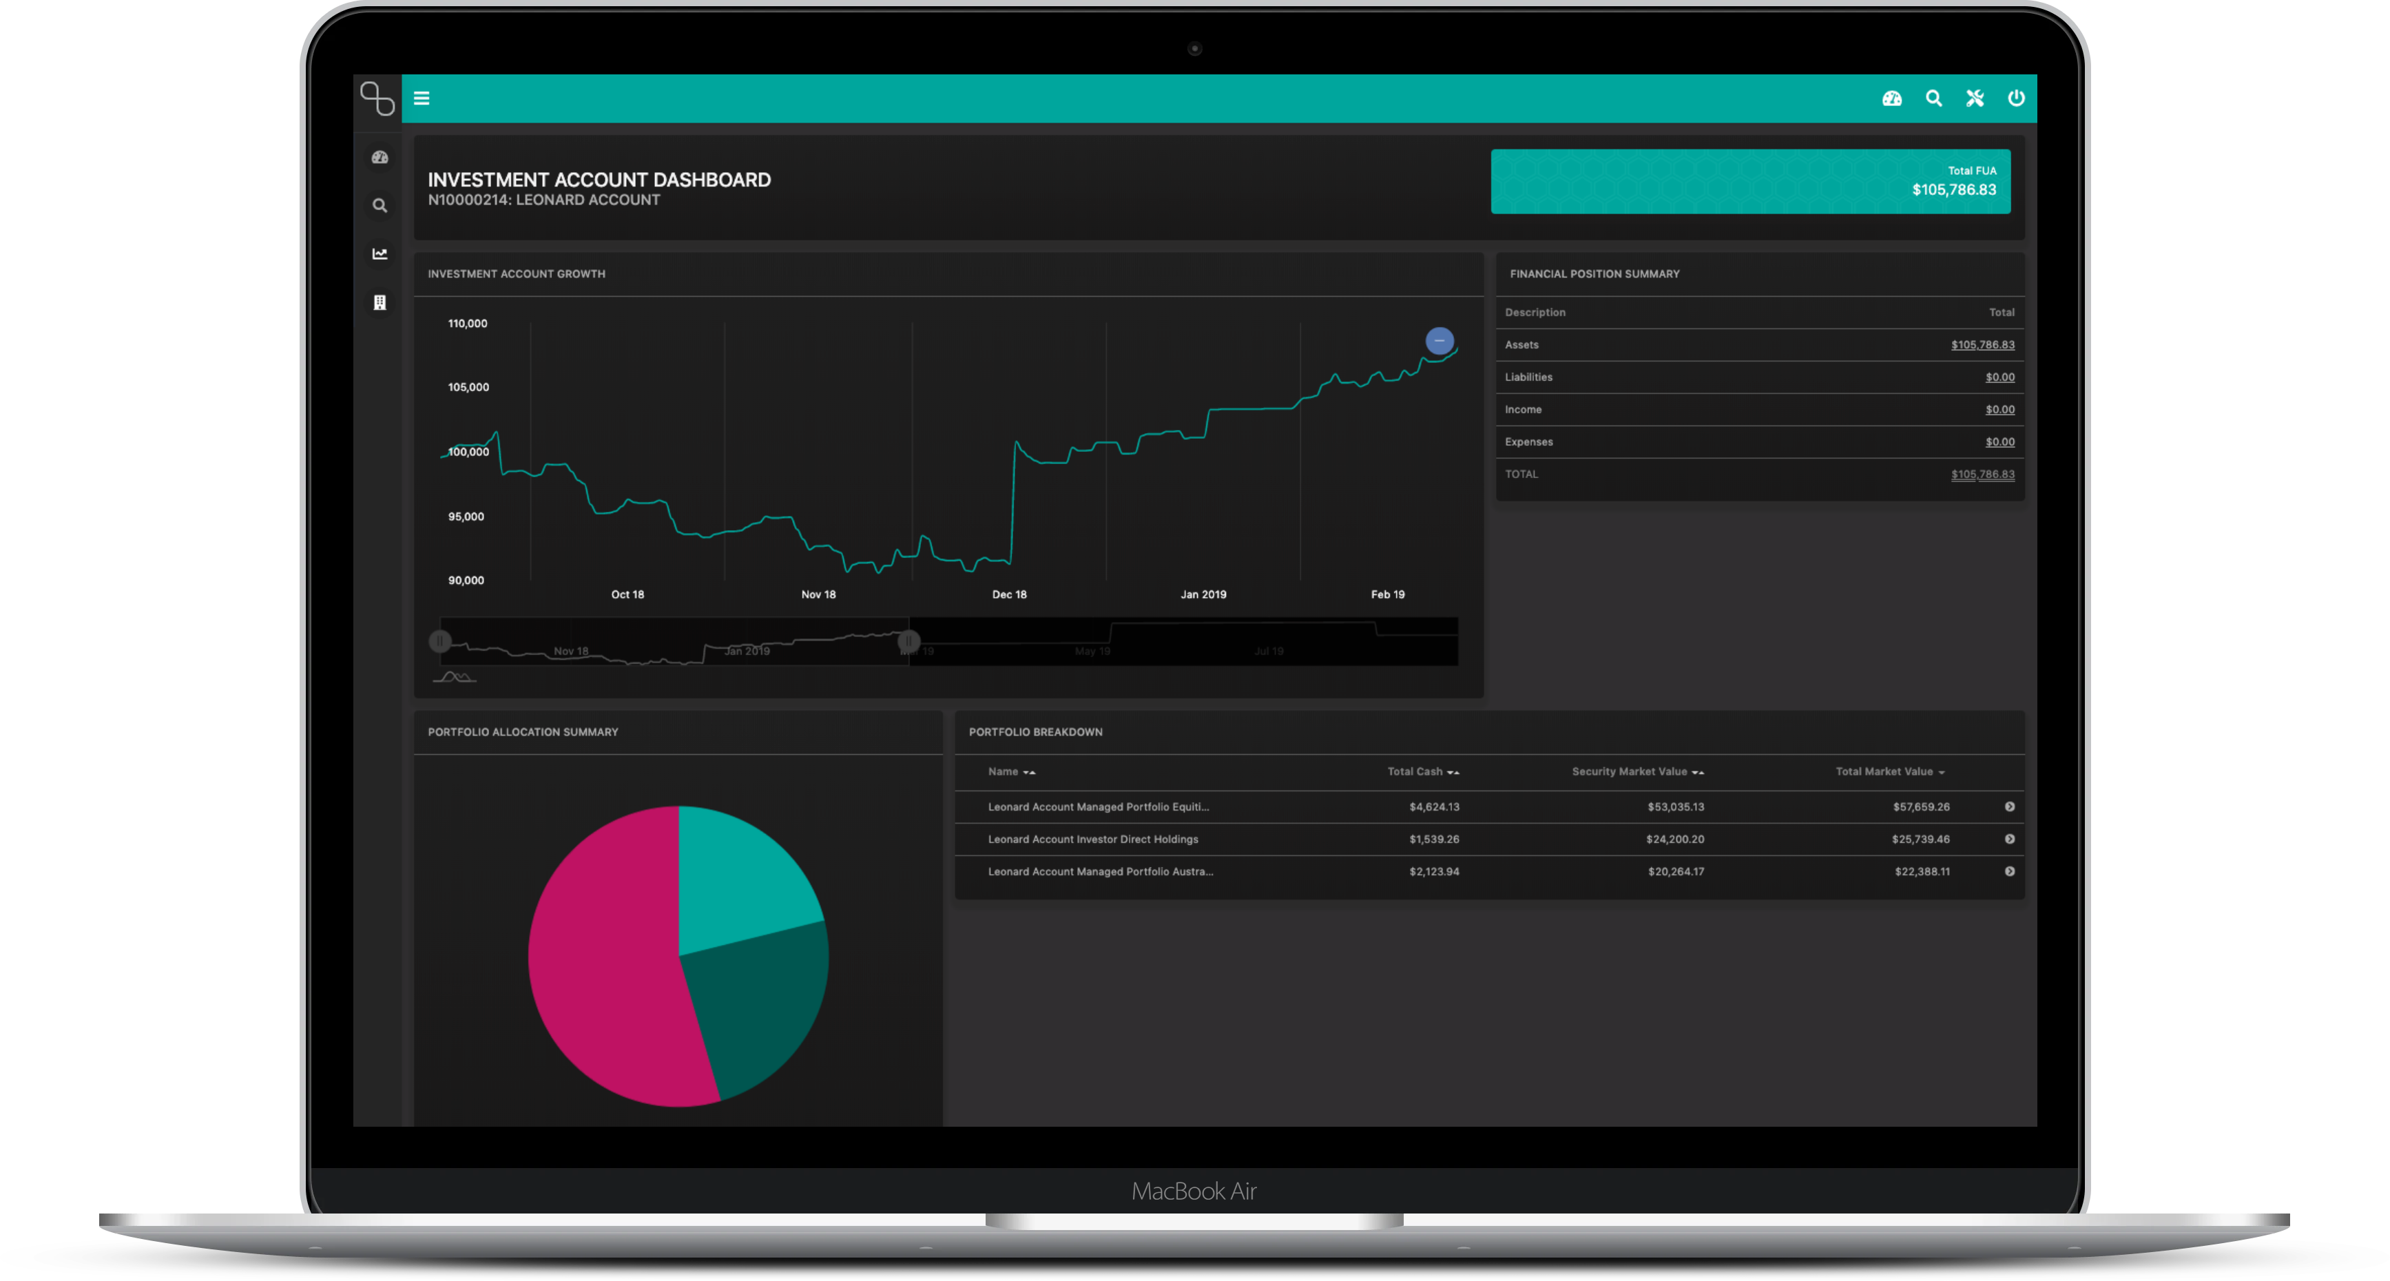This screenshot has height=1281, width=2390.
Task: Select Leonard Account Managed Portfolio Austra... name
Action: (1101, 872)
